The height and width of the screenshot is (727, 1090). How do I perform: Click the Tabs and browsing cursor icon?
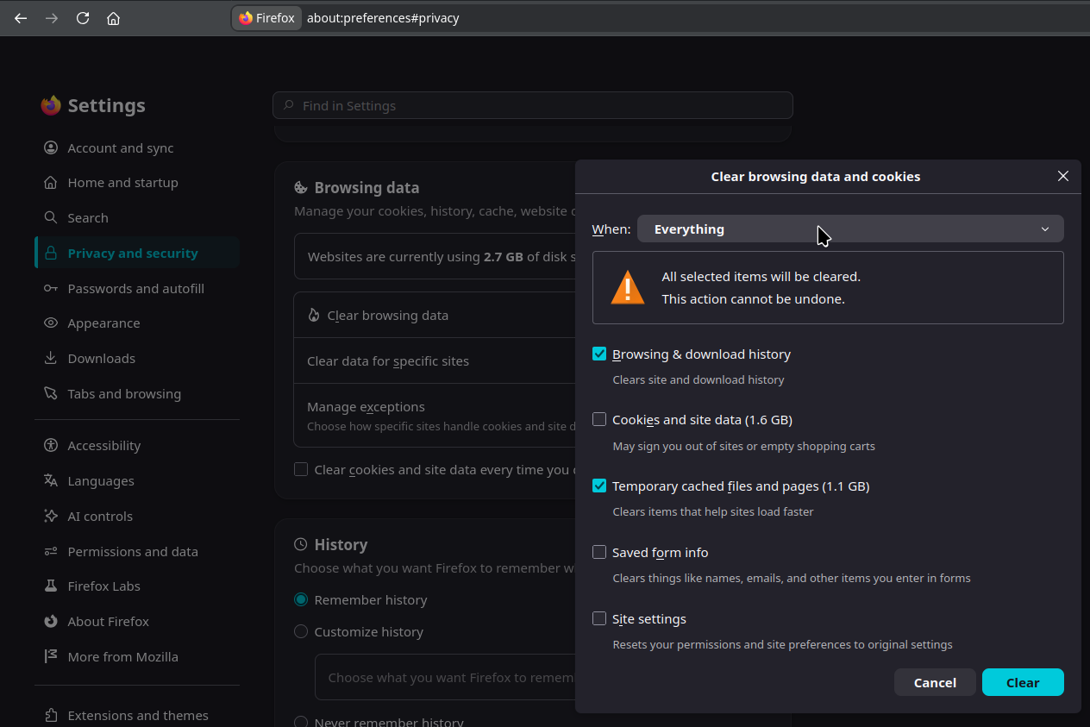pos(51,393)
